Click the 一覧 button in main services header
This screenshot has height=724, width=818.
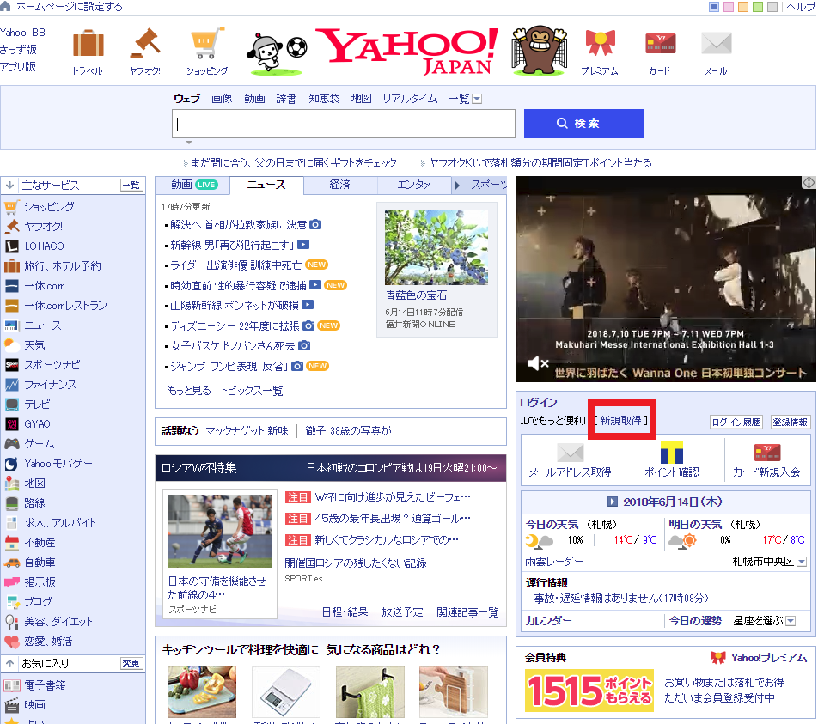[x=131, y=185]
